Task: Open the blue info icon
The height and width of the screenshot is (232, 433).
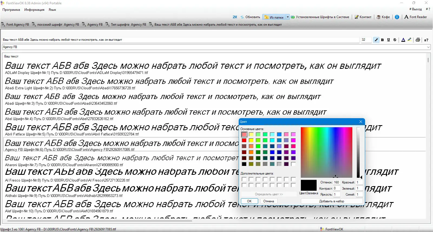Action: 397,17
